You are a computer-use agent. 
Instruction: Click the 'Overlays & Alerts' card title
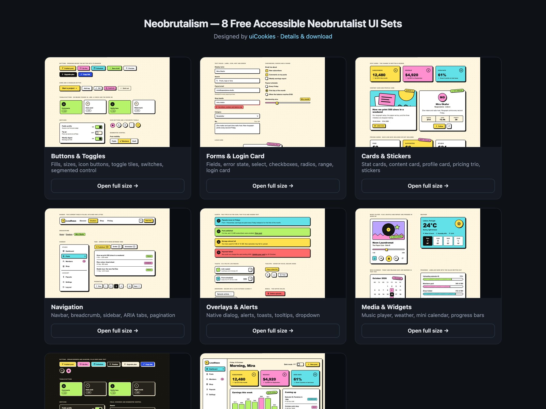click(x=232, y=307)
